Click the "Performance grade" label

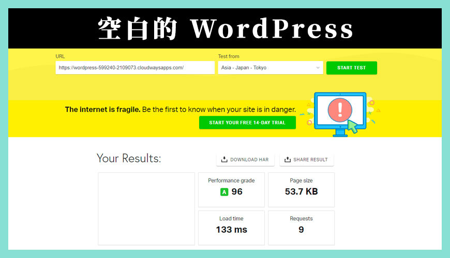pyautogui.click(x=231, y=181)
